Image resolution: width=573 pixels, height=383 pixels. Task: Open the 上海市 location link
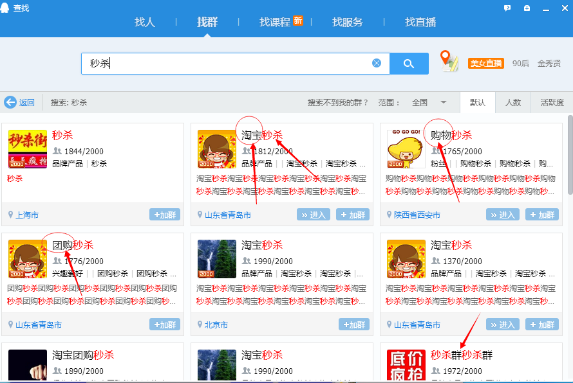click(27, 215)
